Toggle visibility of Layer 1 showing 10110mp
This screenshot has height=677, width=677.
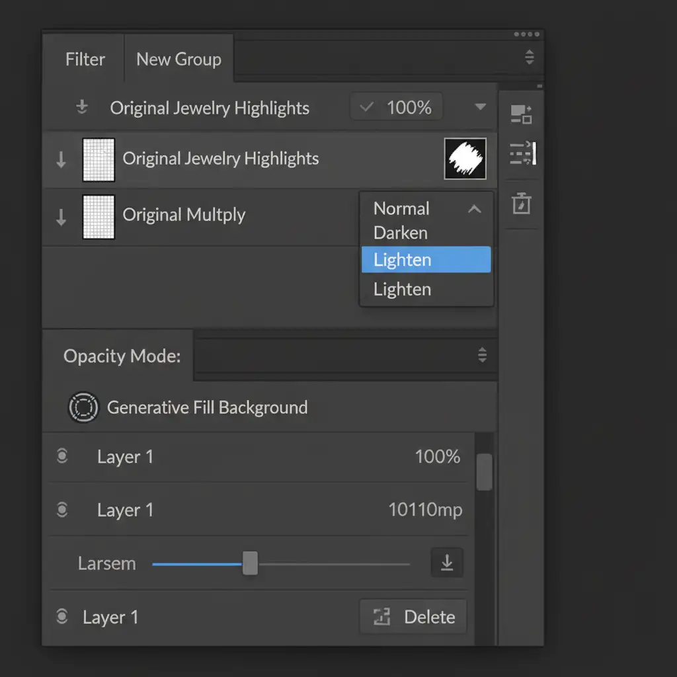coord(62,510)
